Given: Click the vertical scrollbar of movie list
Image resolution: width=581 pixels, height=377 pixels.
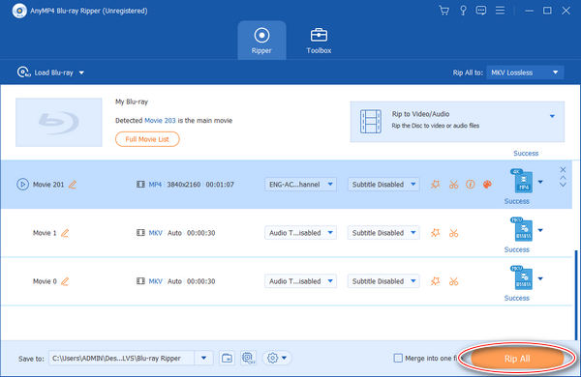Looking at the screenshot, I should point(576,294).
